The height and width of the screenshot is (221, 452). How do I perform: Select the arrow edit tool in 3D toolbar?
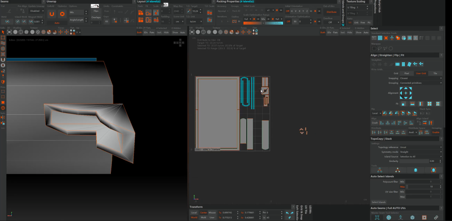[3, 32]
